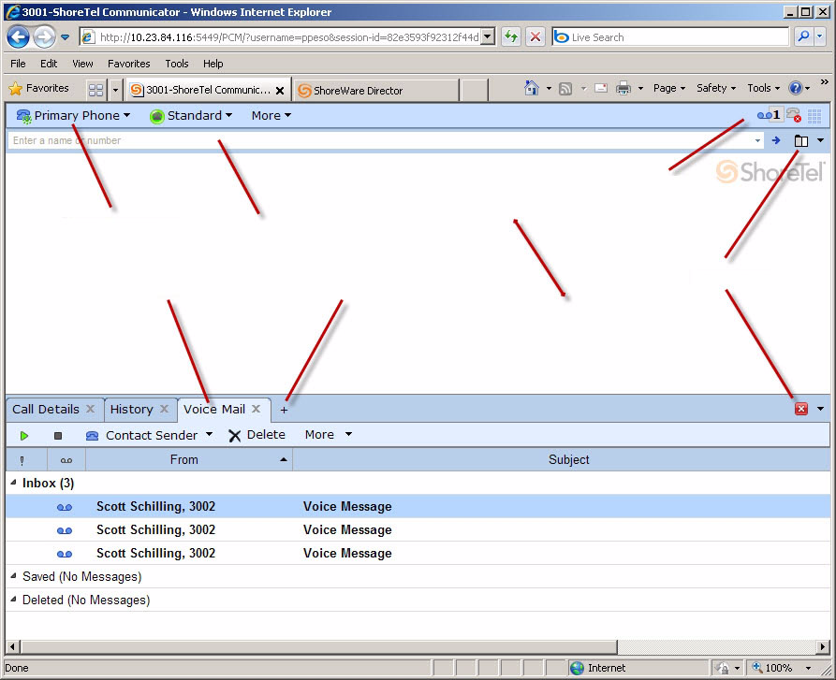Image resolution: width=836 pixels, height=680 pixels.
Task: Click the Contact Sender button
Action: [x=141, y=435]
